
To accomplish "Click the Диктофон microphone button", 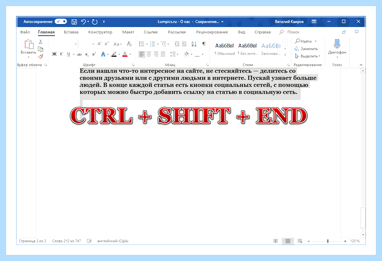I will [337, 48].
